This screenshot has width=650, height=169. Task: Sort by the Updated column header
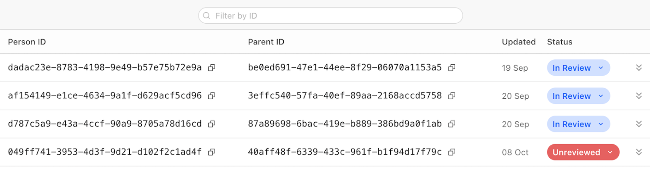tap(518, 42)
